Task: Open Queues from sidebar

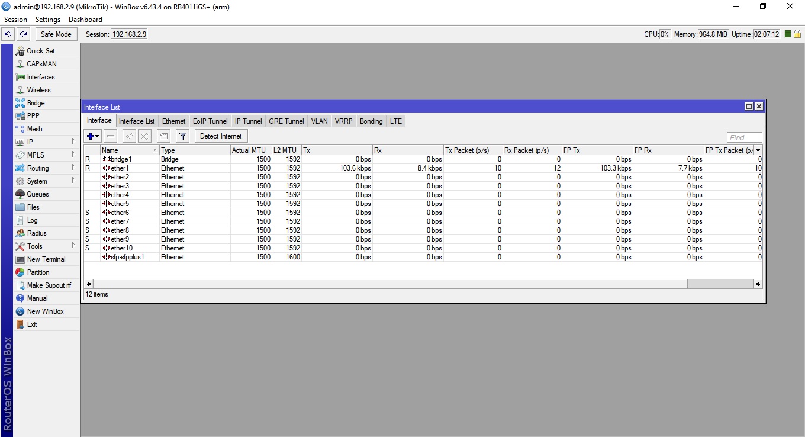Action: [x=47, y=194]
